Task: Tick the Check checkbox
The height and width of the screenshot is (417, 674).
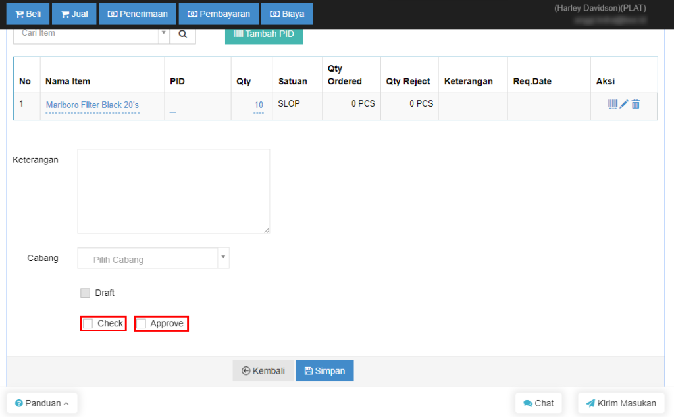Action: click(x=88, y=324)
